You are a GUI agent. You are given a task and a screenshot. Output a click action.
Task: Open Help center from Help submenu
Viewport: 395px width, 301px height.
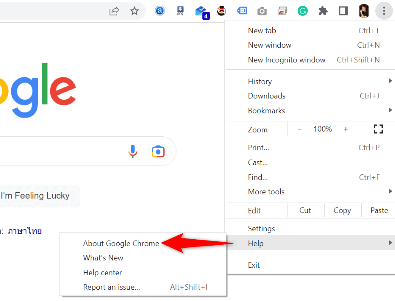pos(143,273)
